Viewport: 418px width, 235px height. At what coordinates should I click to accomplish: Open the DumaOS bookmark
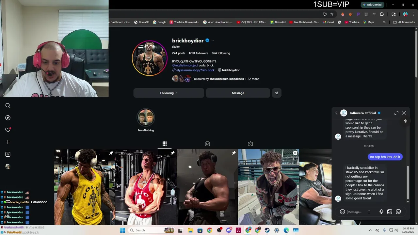(141, 22)
